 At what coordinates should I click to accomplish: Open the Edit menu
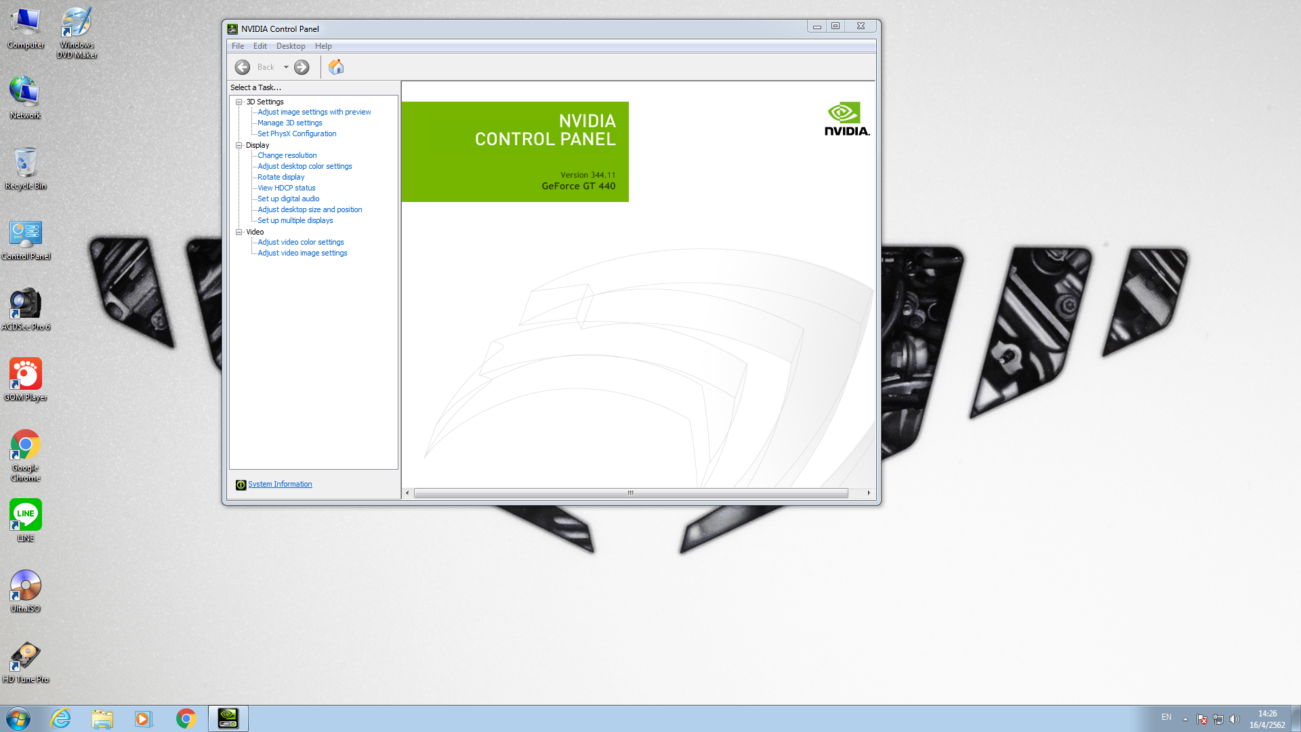click(x=260, y=46)
